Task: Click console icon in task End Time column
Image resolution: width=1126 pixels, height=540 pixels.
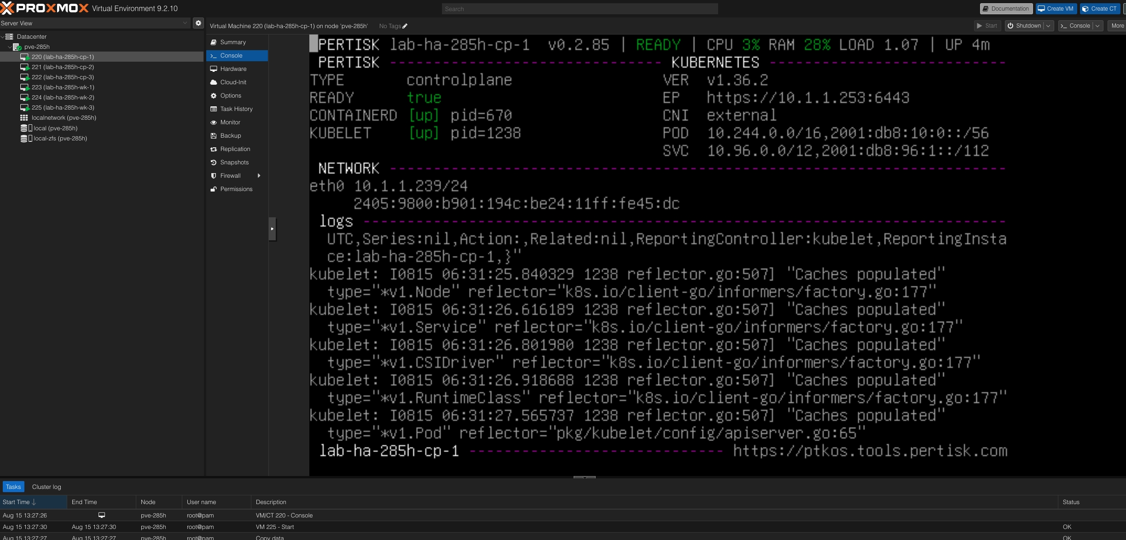Action: (x=102, y=515)
